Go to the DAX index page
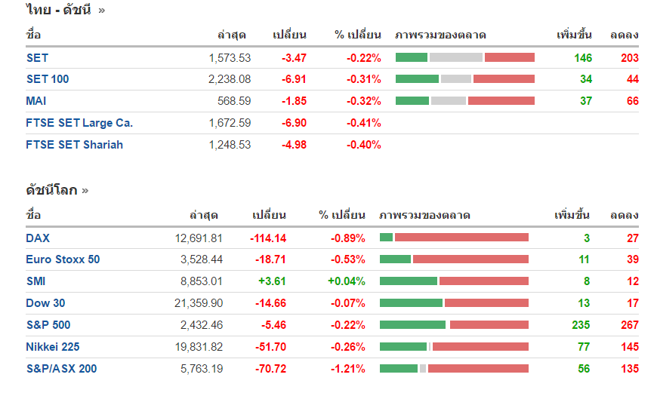 point(38,238)
